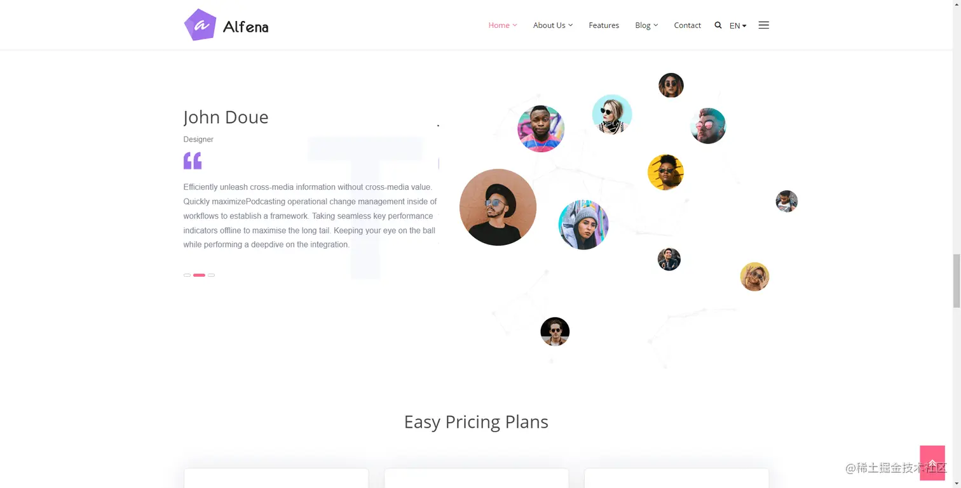Select the large avatar of man in black hat
The height and width of the screenshot is (488, 961).
(x=498, y=207)
